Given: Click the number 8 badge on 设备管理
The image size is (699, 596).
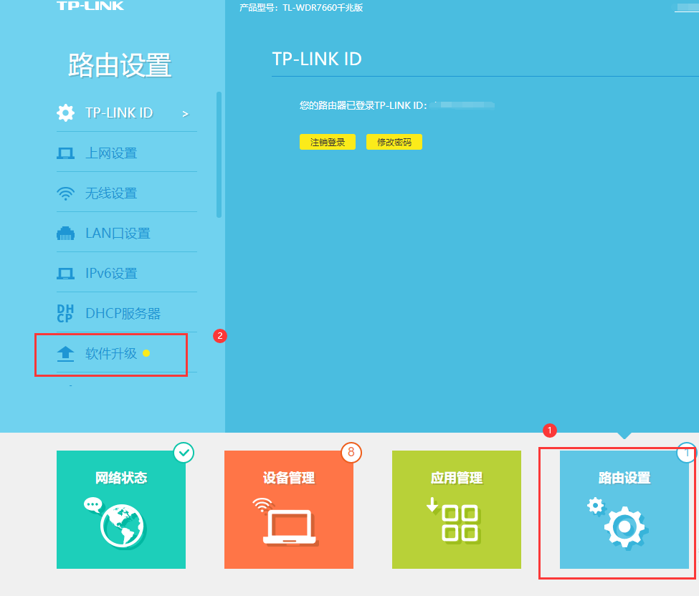Looking at the screenshot, I should point(351,453).
